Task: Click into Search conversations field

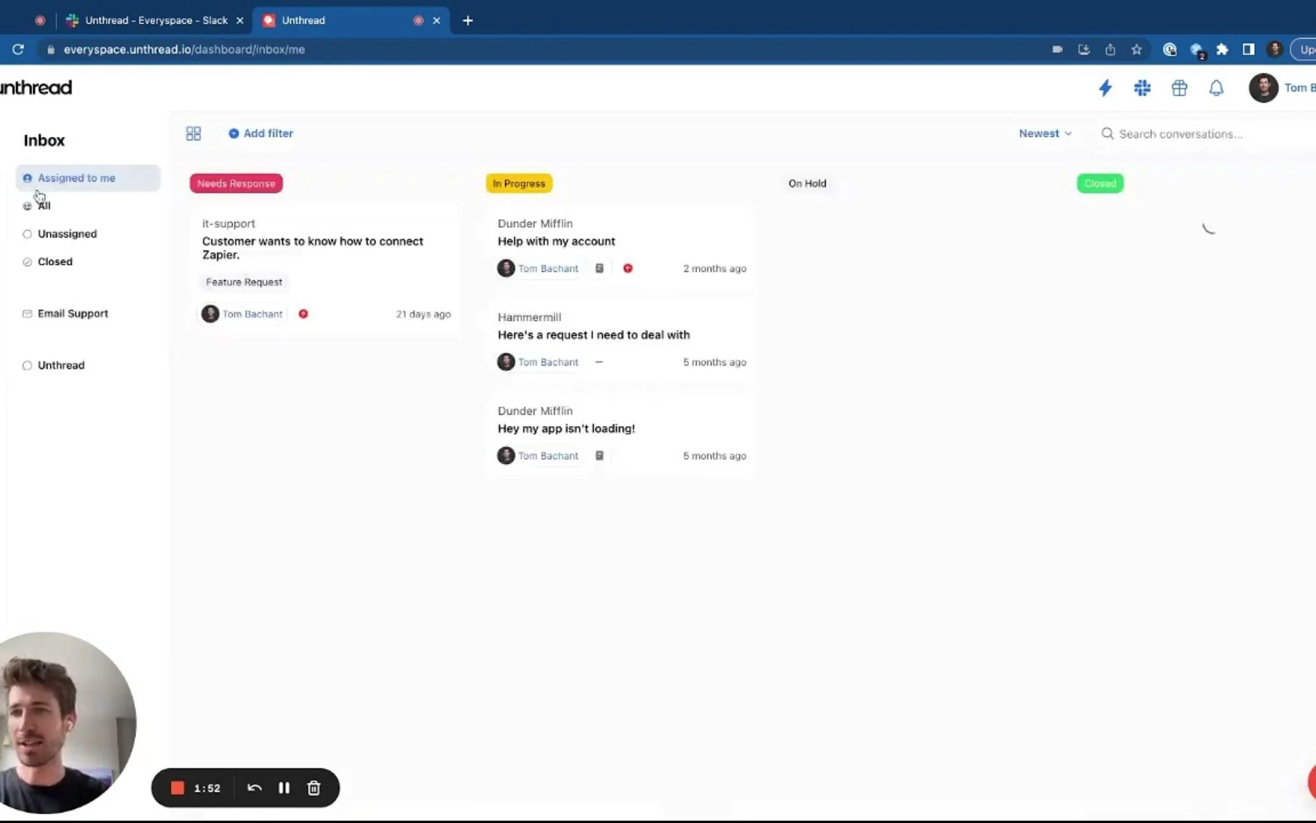Action: (x=1197, y=134)
